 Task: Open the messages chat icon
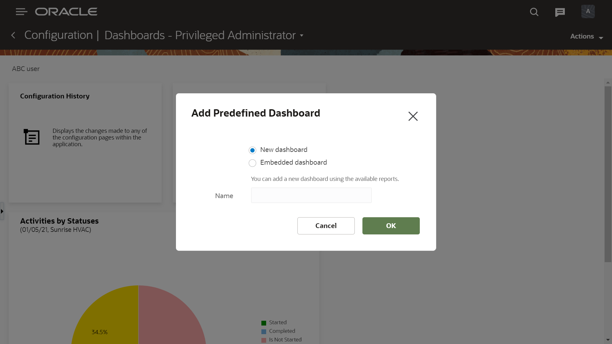(x=560, y=12)
